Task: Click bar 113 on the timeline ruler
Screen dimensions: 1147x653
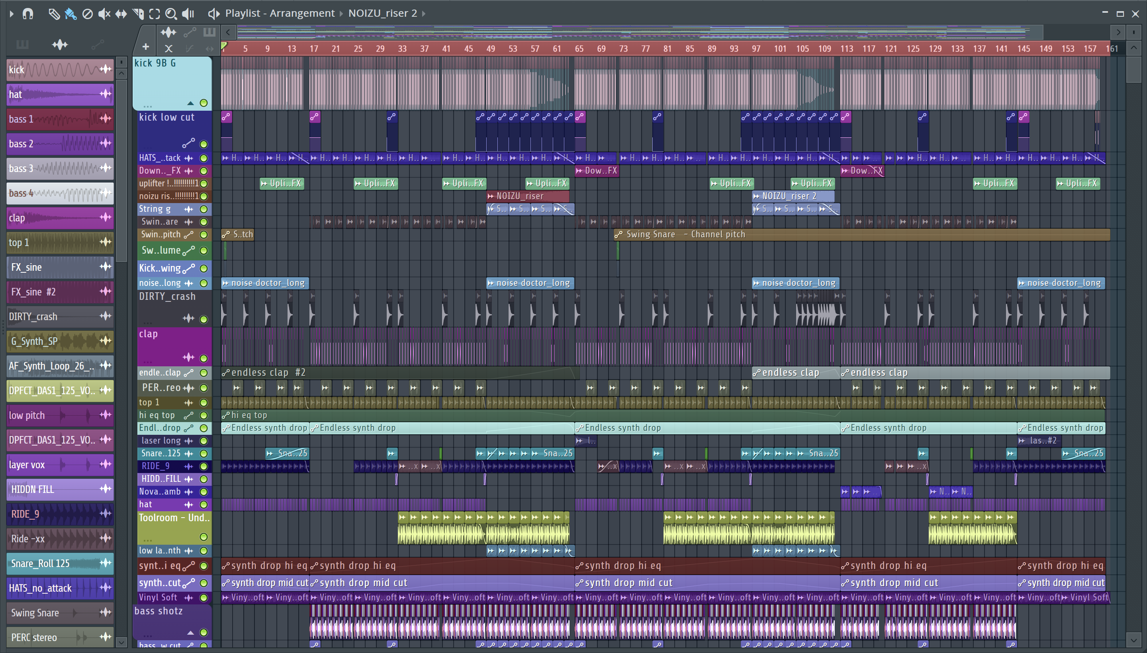Action: click(x=846, y=49)
